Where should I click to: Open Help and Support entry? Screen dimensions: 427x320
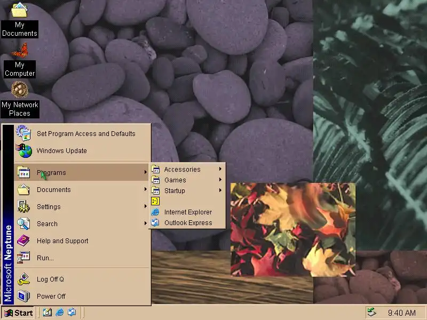(82, 241)
